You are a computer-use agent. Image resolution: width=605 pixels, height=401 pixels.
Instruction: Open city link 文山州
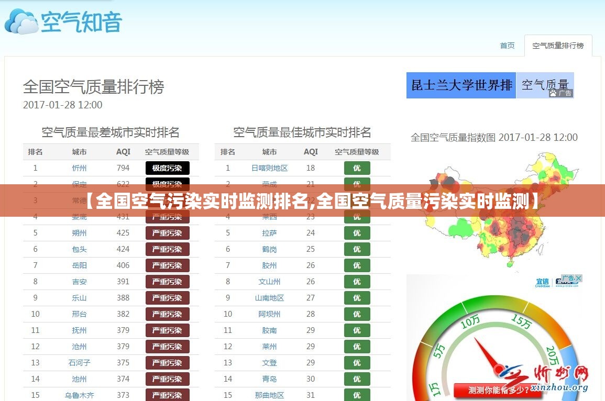pos(269,282)
